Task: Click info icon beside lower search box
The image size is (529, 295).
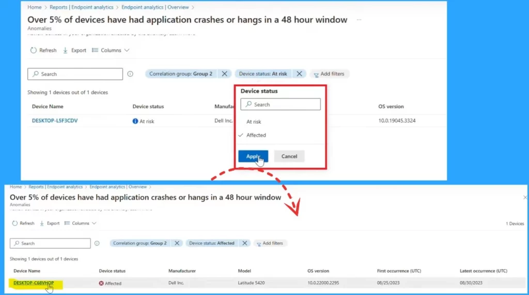Action: pyautogui.click(x=97, y=243)
